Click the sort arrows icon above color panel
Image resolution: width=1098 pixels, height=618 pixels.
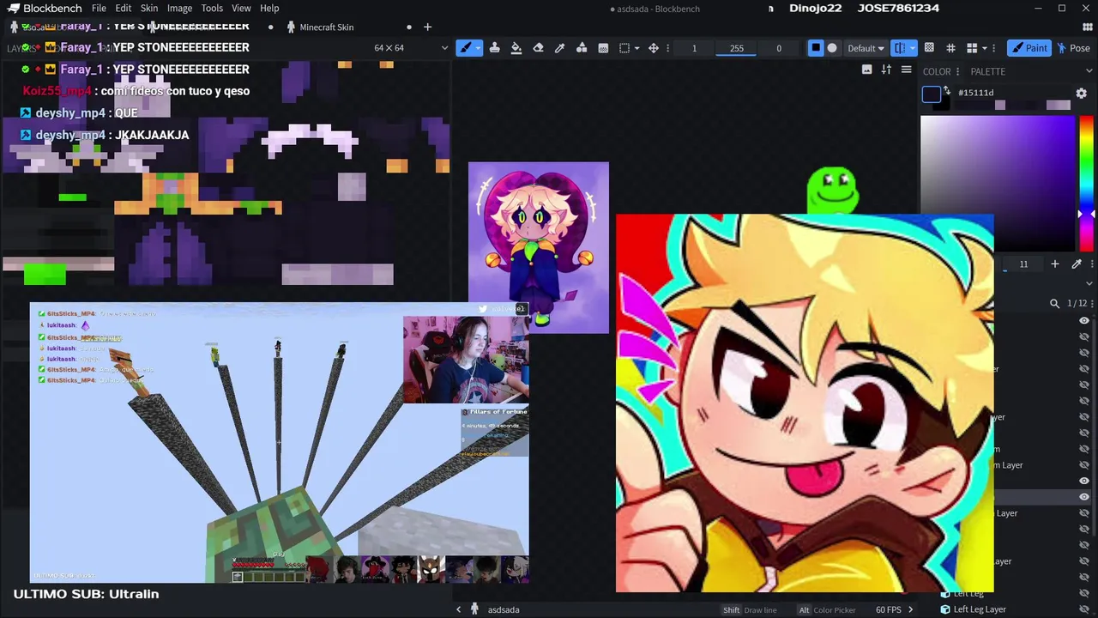pos(886,70)
